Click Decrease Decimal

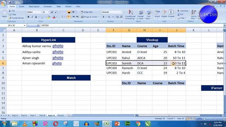click(121, 17)
